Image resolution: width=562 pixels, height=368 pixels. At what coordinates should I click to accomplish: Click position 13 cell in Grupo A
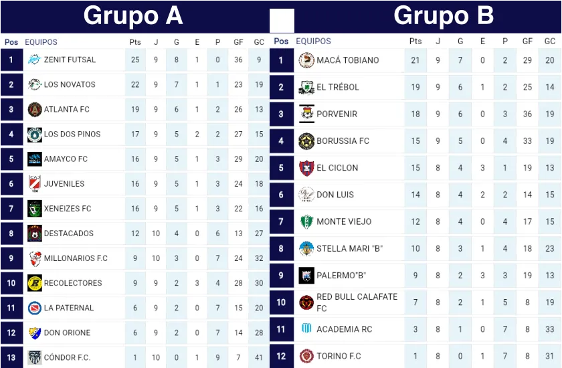coord(11,357)
